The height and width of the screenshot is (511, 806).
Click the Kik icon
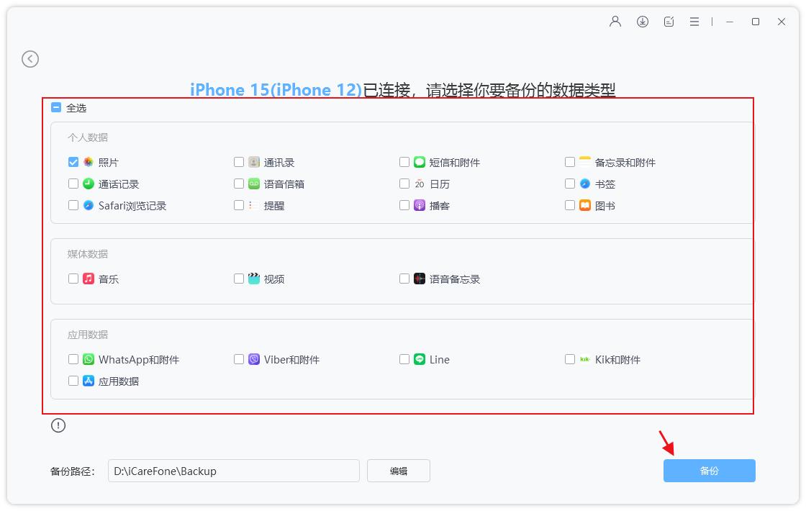584,358
